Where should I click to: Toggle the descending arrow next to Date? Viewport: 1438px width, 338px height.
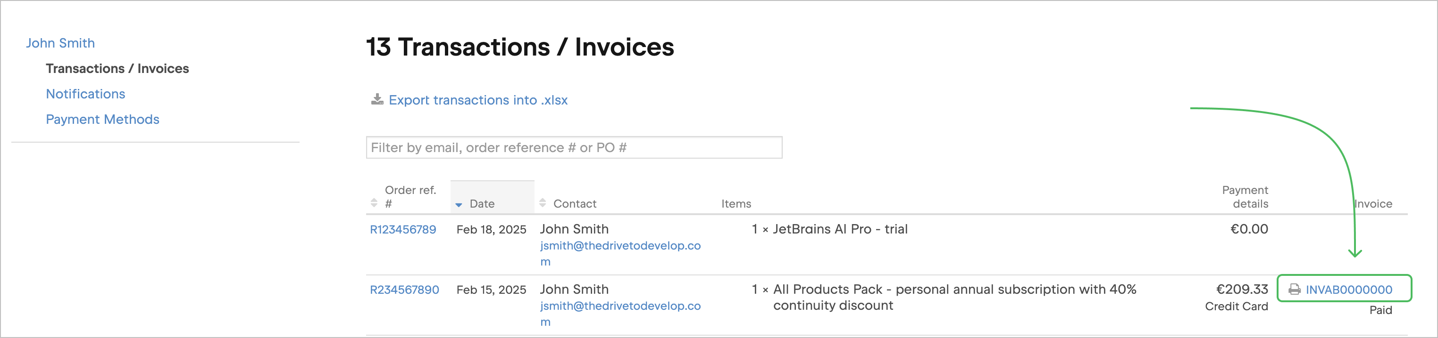[x=459, y=205]
